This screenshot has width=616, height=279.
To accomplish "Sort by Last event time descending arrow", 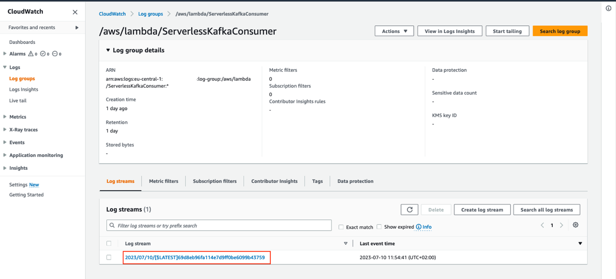I will tap(580, 243).
